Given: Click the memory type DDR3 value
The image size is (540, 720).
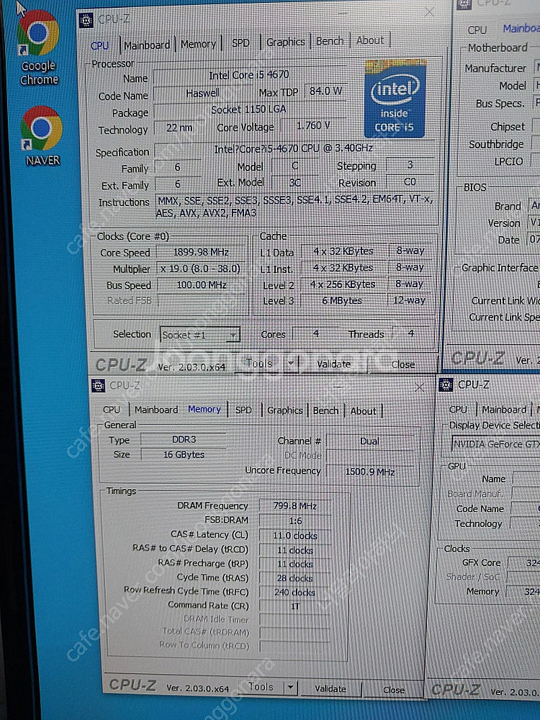Looking at the screenshot, I should tap(184, 440).
